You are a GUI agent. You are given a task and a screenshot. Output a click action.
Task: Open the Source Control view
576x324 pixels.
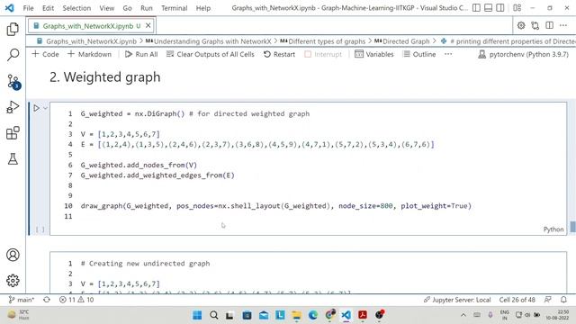(13, 82)
